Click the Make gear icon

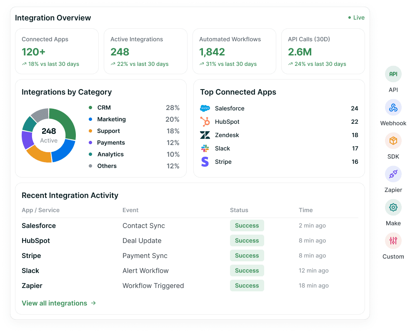pyautogui.click(x=393, y=208)
